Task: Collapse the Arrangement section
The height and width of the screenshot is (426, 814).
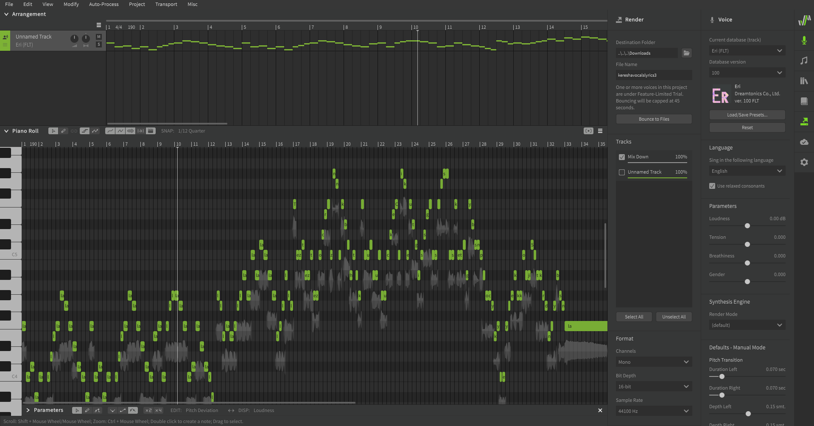Action: [6, 14]
